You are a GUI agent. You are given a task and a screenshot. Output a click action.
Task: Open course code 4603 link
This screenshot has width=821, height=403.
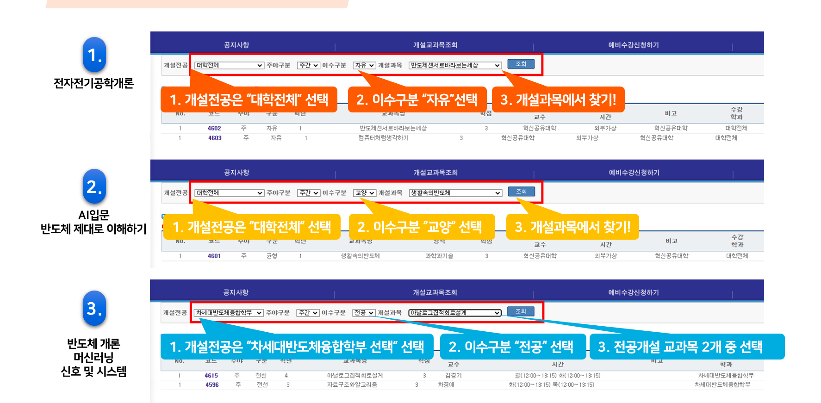coord(215,138)
